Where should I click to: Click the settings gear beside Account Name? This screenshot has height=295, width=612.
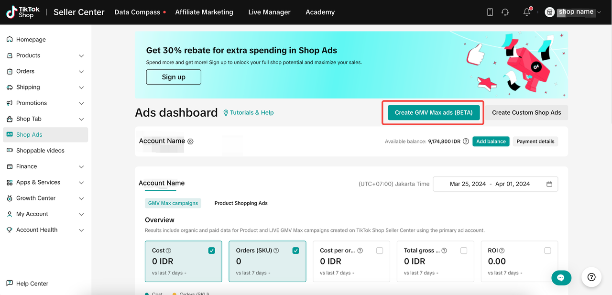tap(190, 142)
